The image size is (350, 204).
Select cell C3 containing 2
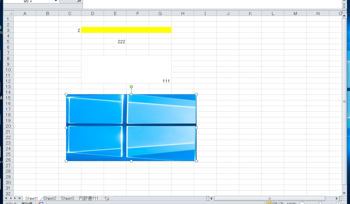point(70,30)
